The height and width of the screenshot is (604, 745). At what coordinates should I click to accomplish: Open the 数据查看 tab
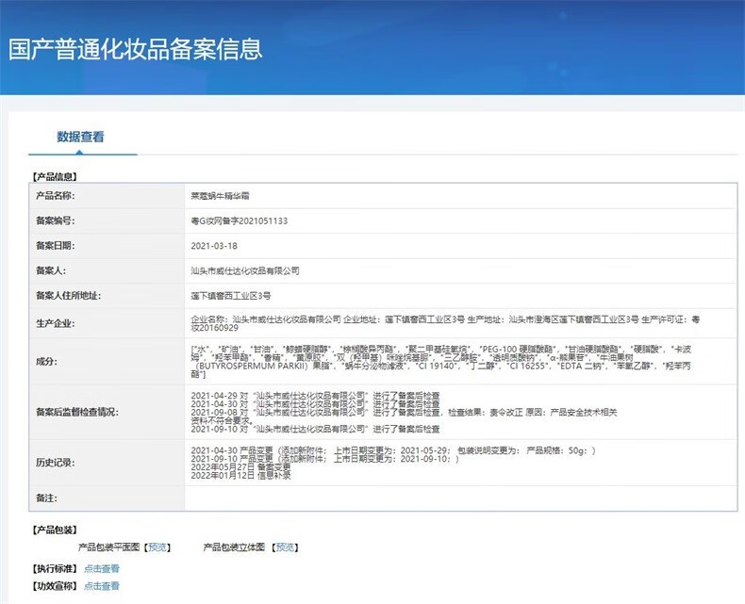(80, 138)
